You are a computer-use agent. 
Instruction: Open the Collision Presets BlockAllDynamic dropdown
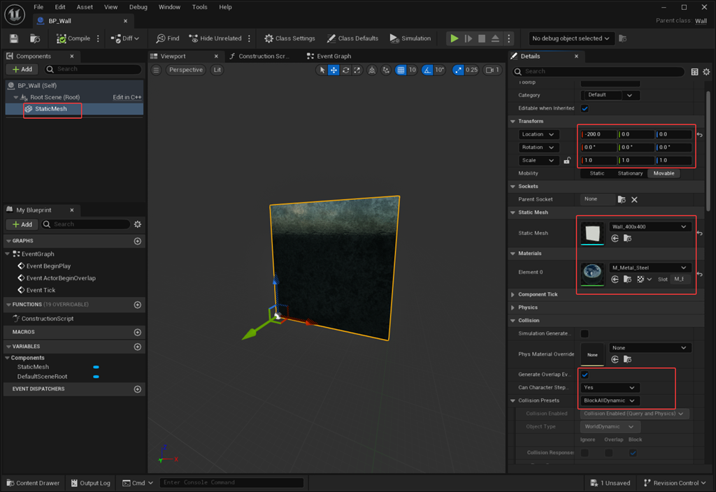coord(609,400)
